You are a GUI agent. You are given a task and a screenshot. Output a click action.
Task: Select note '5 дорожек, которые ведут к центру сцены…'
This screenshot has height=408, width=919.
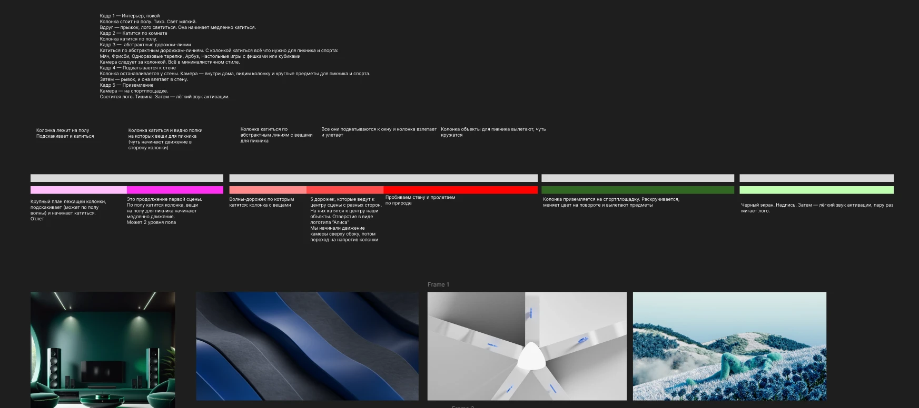[346, 219]
